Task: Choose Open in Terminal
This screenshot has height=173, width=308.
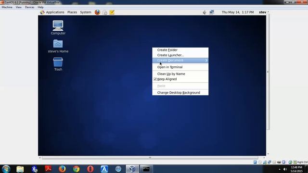Action: tap(180, 67)
